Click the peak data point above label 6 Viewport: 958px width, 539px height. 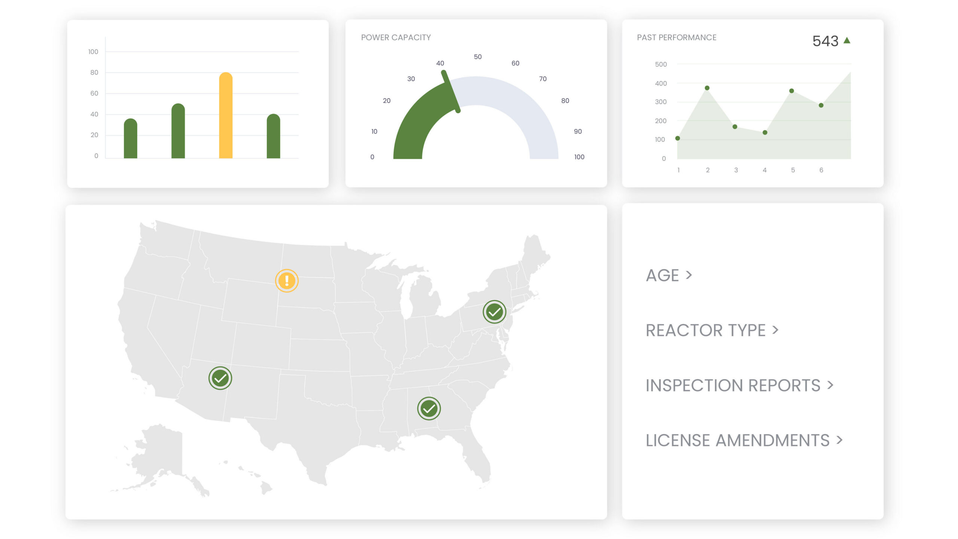pyautogui.click(x=821, y=106)
